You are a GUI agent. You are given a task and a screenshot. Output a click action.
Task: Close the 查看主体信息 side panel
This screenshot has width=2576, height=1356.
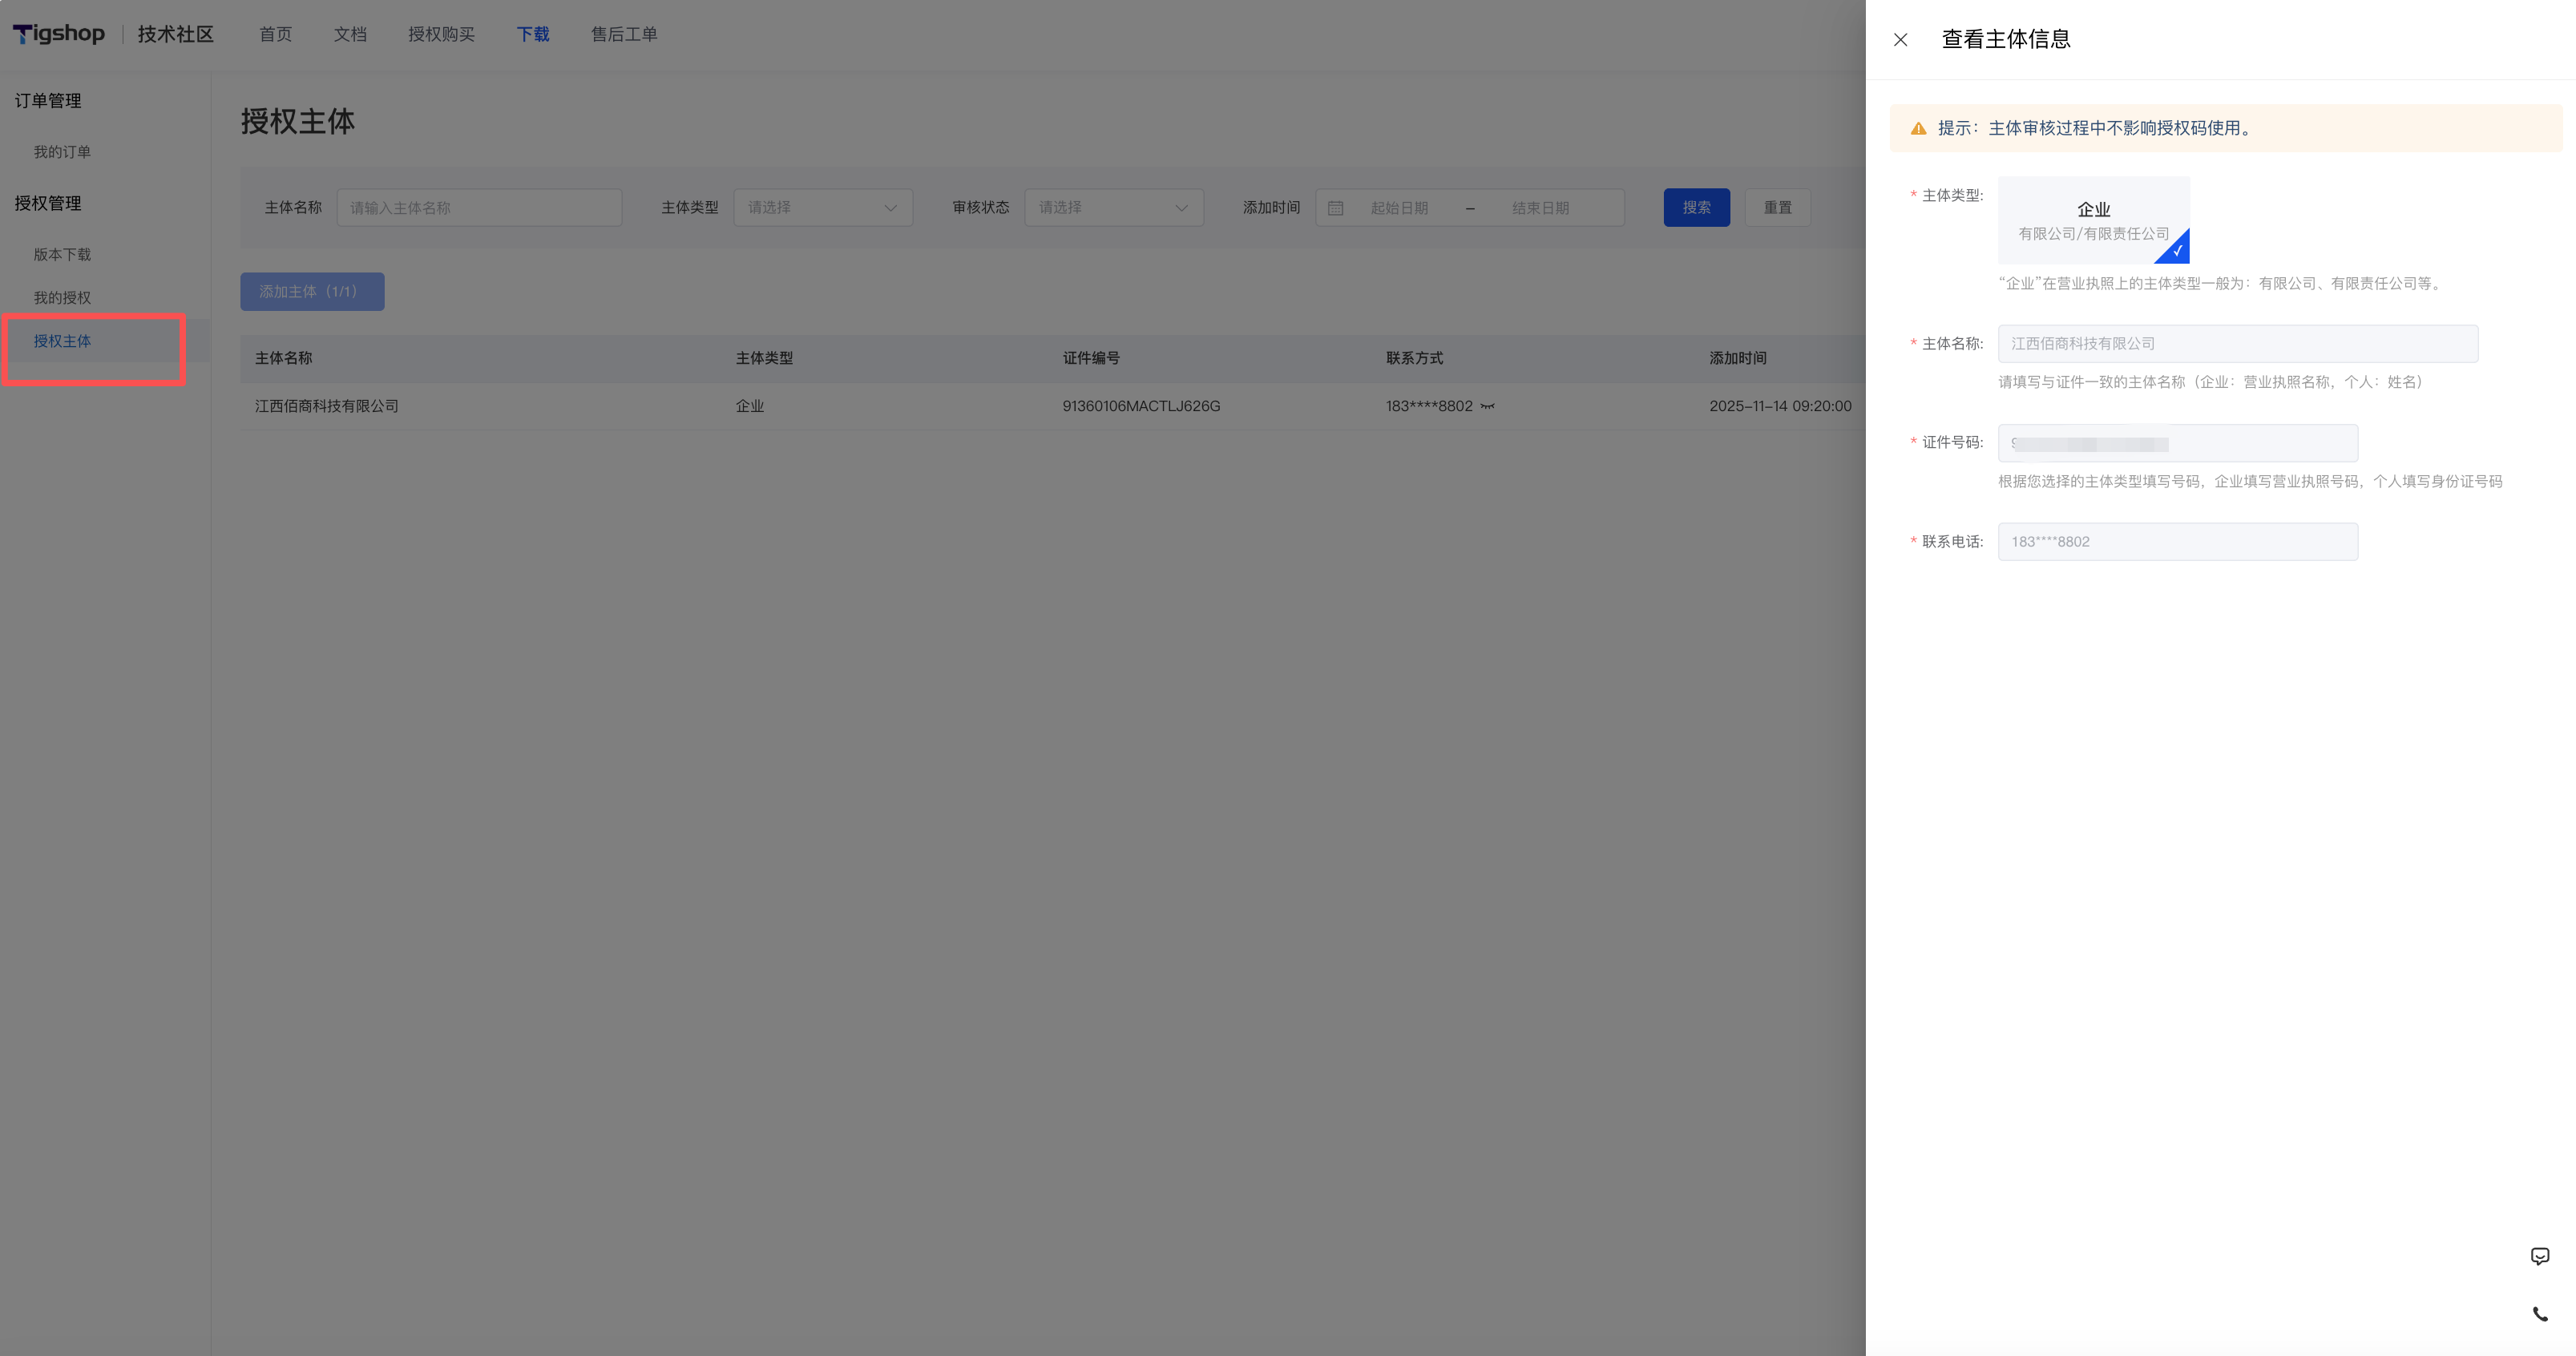coord(1900,40)
